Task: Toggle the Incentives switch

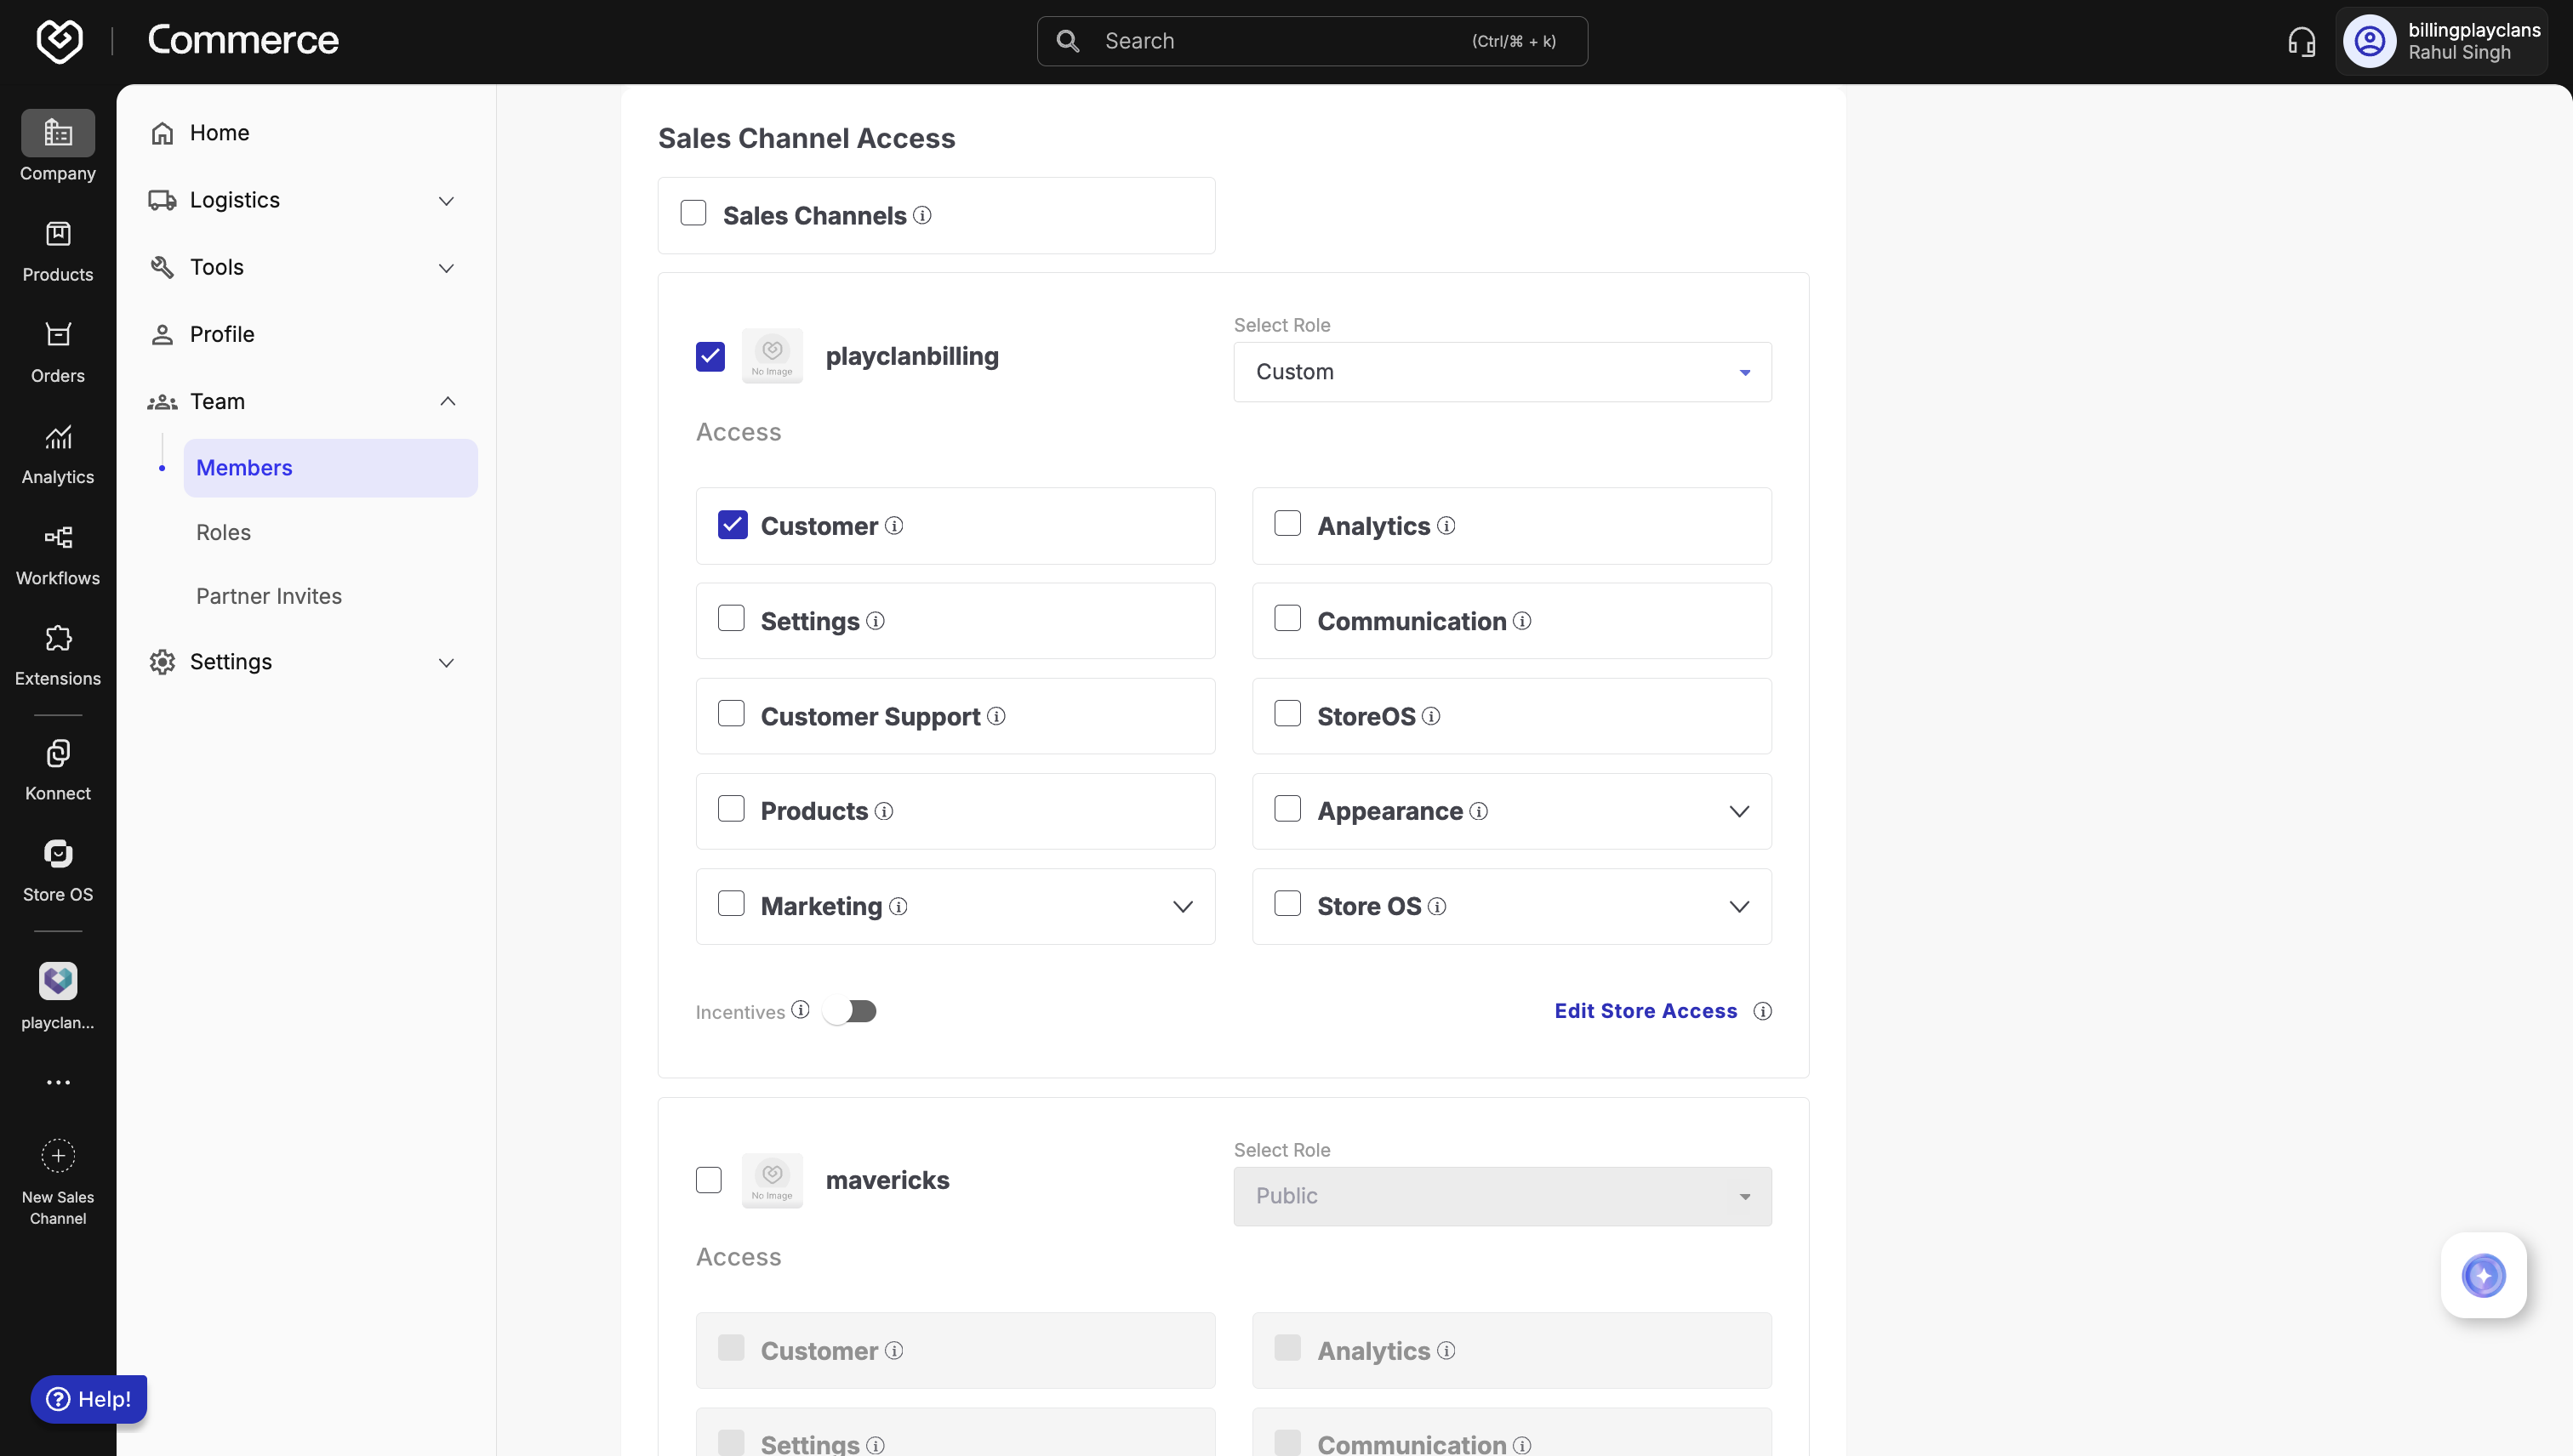Action: (x=850, y=1011)
